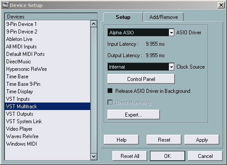This screenshot has width=227, height=165.
Task: Open the Clock Source dropdown arrow
Action: click(171, 67)
